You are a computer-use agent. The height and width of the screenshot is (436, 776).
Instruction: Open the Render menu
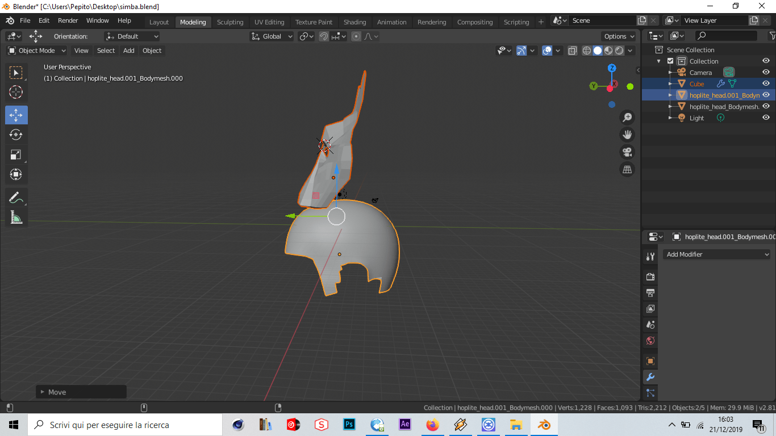(68, 20)
